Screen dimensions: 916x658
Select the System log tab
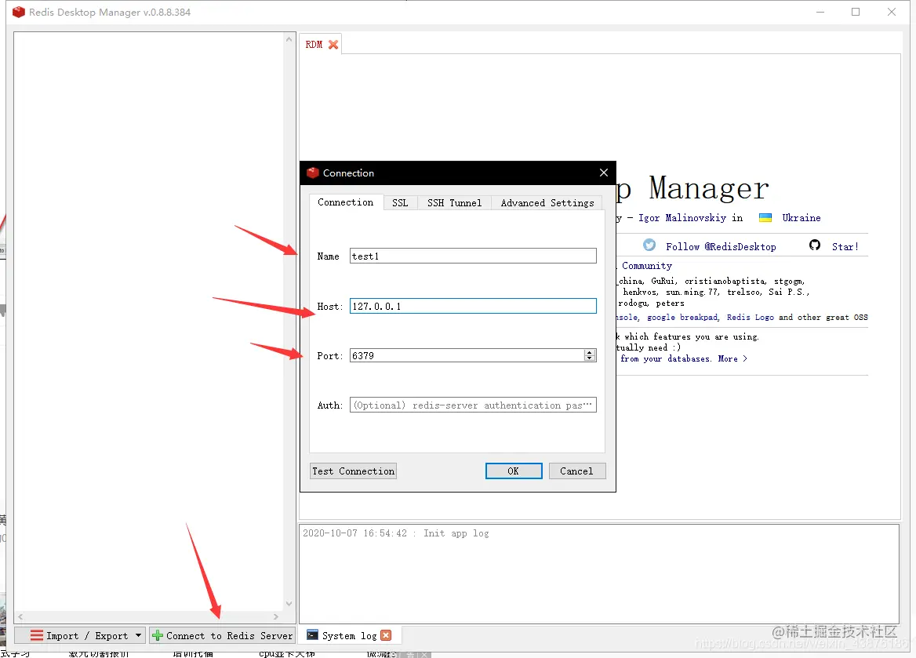click(x=349, y=636)
